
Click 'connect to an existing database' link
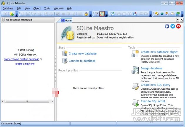coord(21,59)
